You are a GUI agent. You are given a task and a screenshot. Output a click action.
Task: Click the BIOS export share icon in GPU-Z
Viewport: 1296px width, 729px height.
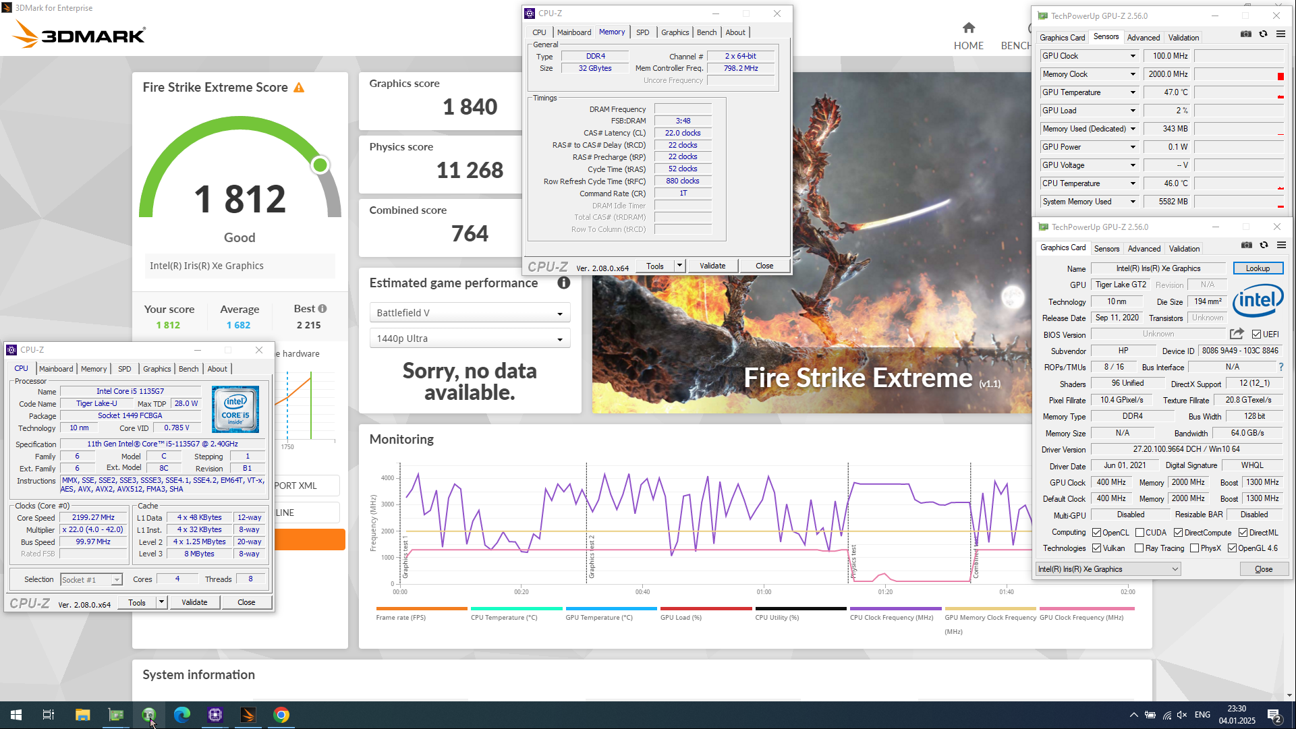coord(1237,334)
